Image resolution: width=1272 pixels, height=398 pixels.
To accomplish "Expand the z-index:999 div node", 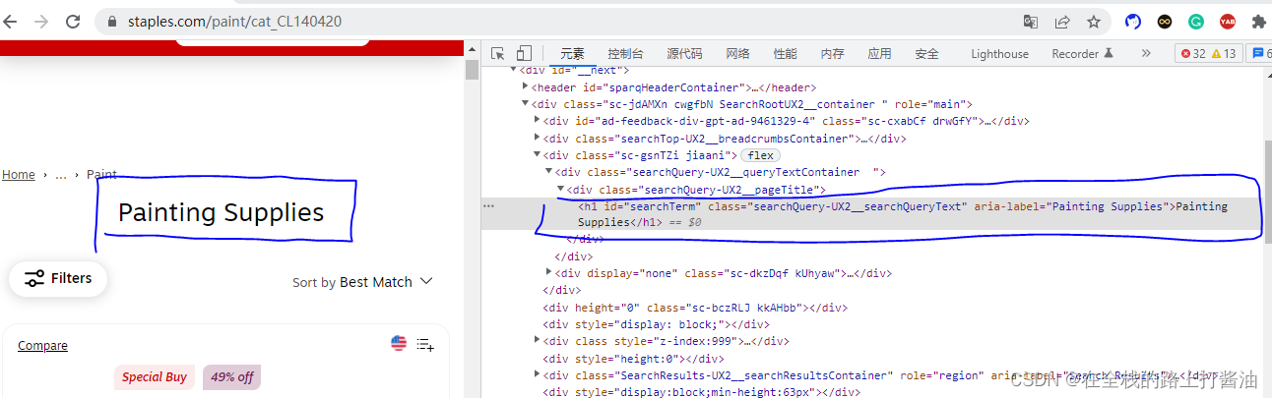I will 537,341.
